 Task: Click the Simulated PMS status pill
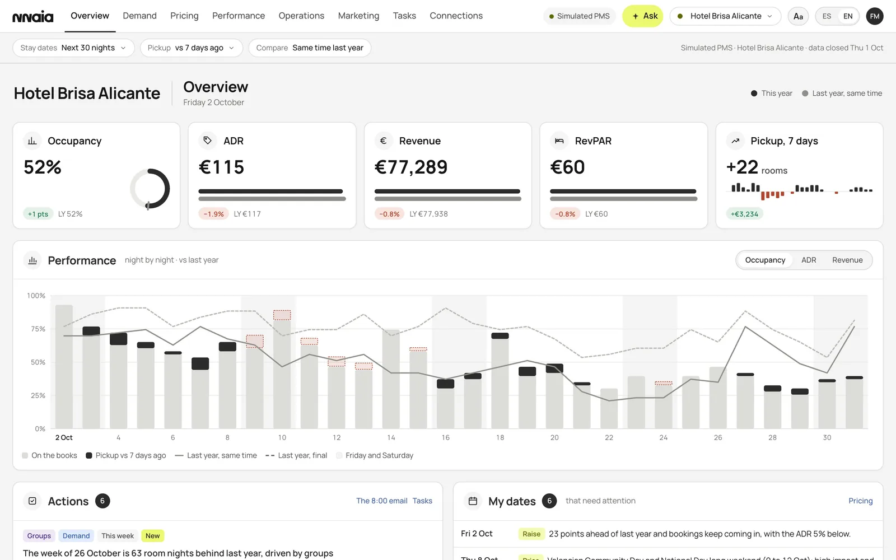click(580, 16)
